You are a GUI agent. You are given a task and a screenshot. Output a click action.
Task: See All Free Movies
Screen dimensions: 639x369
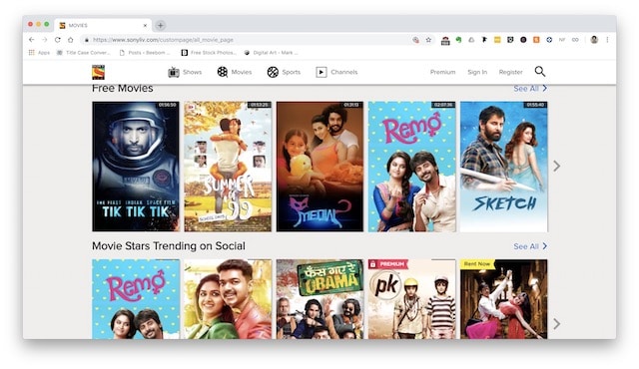[530, 89]
